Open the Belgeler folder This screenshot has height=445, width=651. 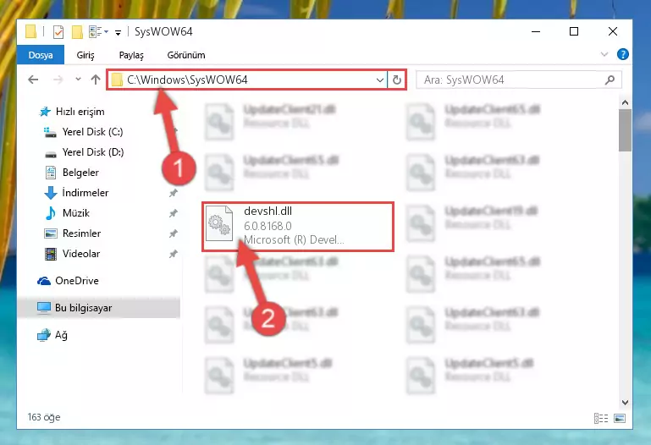[80, 173]
